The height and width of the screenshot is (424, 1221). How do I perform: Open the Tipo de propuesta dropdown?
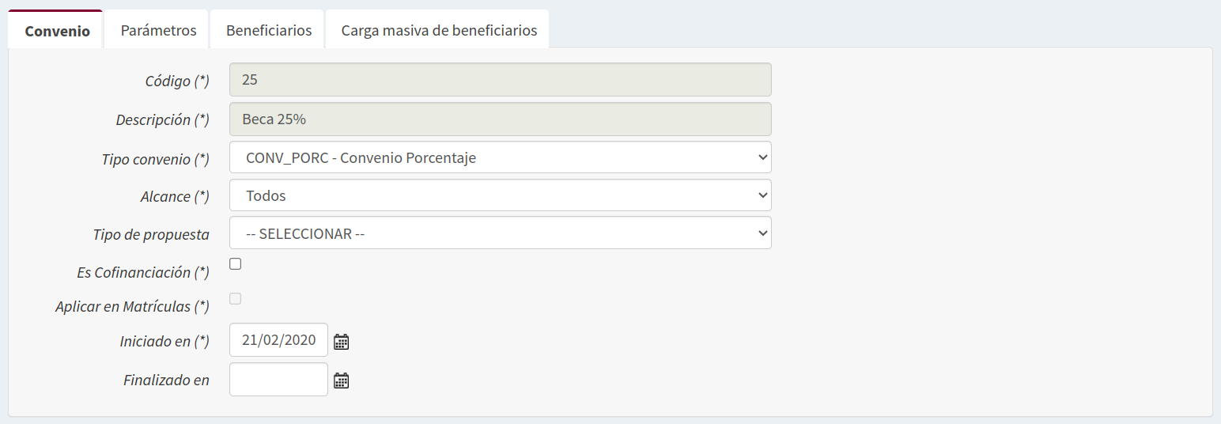click(x=500, y=233)
